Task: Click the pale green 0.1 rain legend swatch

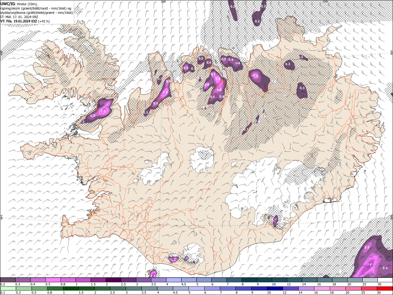Action: click(8, 289)
